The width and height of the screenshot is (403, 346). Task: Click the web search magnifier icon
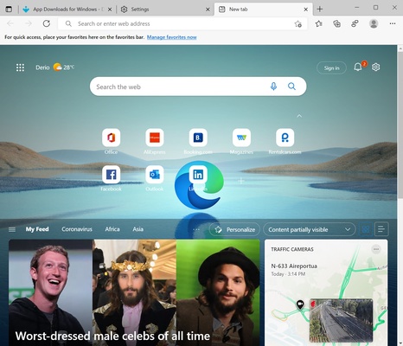[x=291, y=86]
